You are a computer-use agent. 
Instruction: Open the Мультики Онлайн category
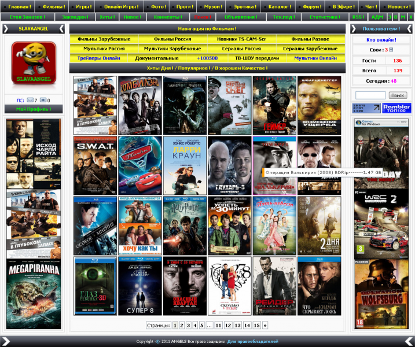(x=315, y=58)
